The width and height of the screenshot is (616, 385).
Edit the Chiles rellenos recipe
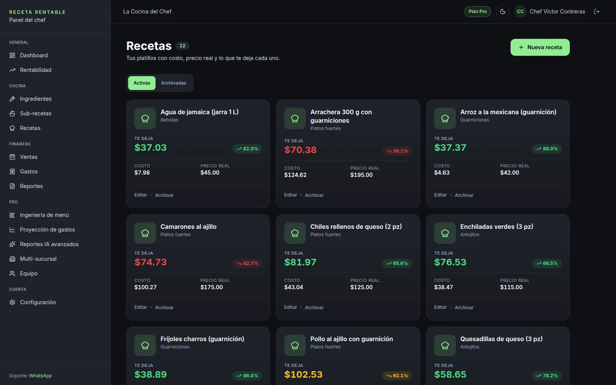pos(291,307)
